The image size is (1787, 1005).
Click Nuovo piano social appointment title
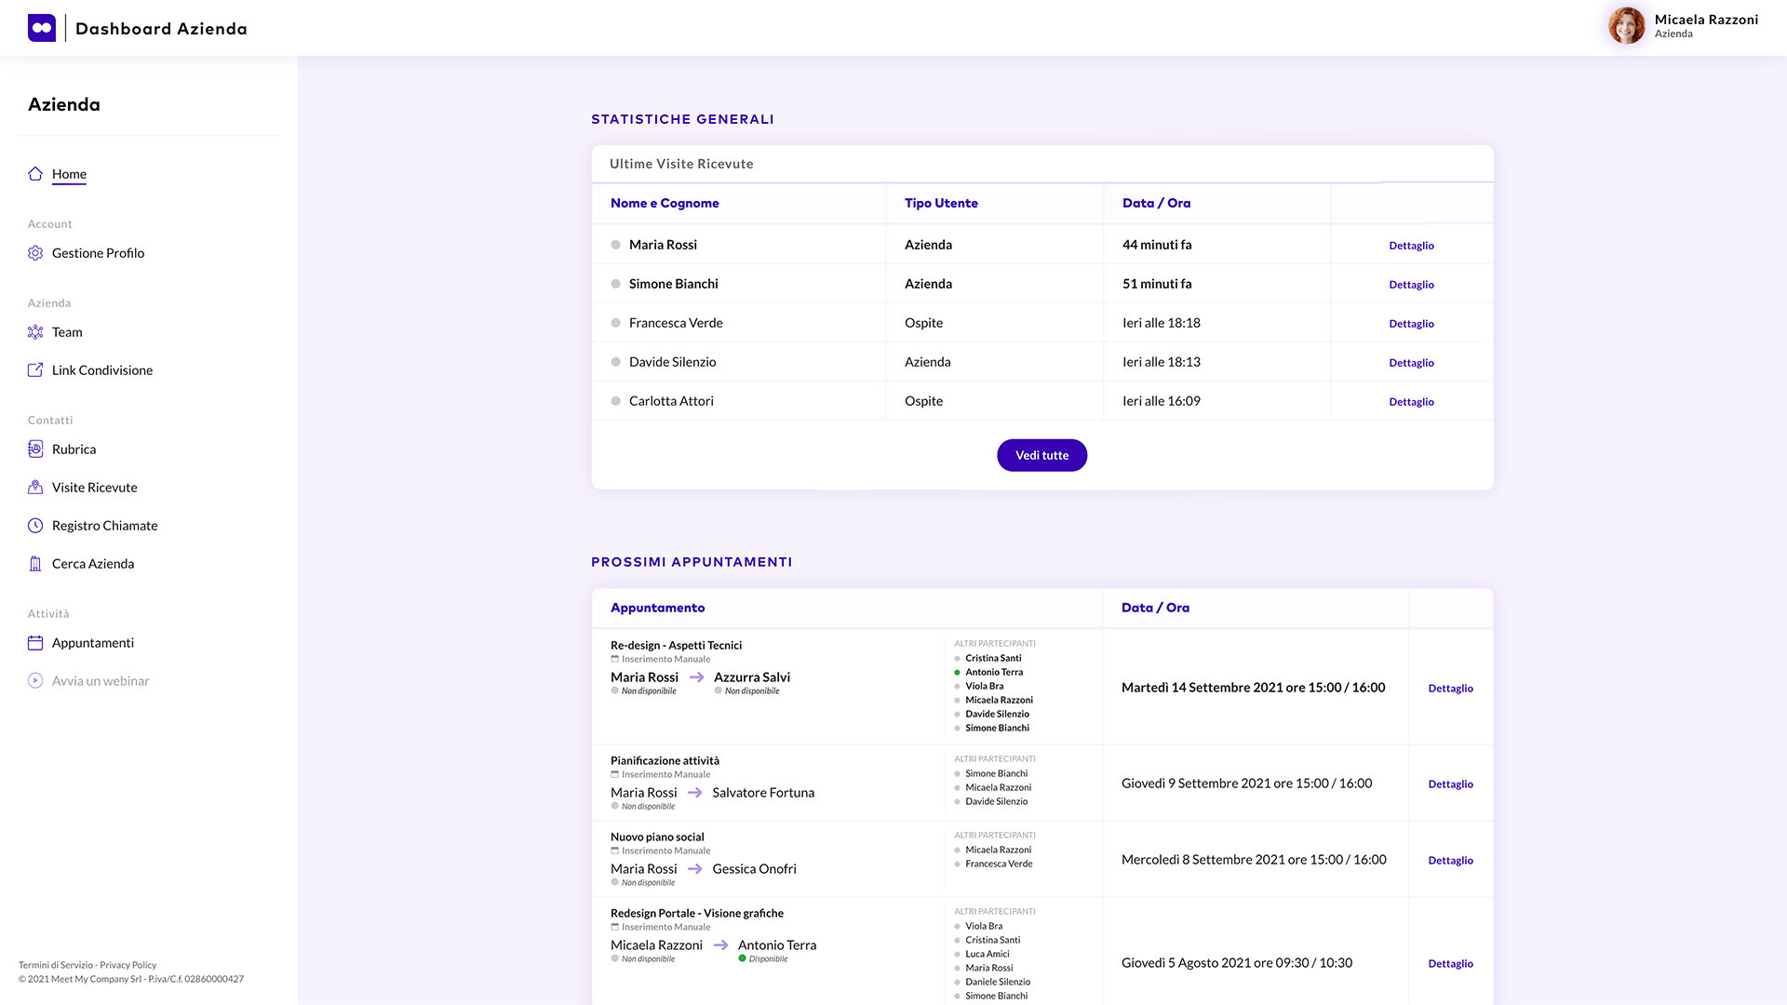coord(657,837)
